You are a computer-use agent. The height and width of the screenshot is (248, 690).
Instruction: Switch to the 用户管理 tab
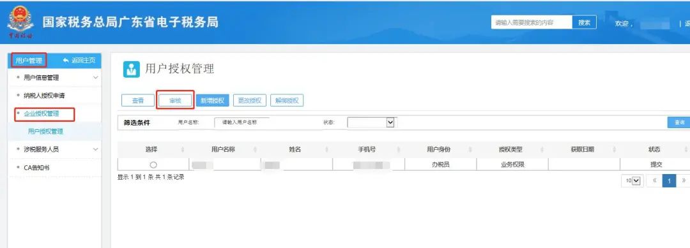point(29,61)
